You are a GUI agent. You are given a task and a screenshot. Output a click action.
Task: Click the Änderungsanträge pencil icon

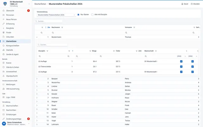tap(3, 119)
